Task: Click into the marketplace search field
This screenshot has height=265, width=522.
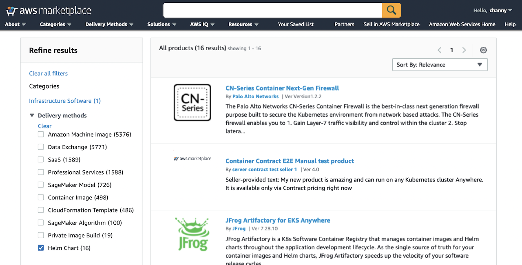Action: click(272, 10)
